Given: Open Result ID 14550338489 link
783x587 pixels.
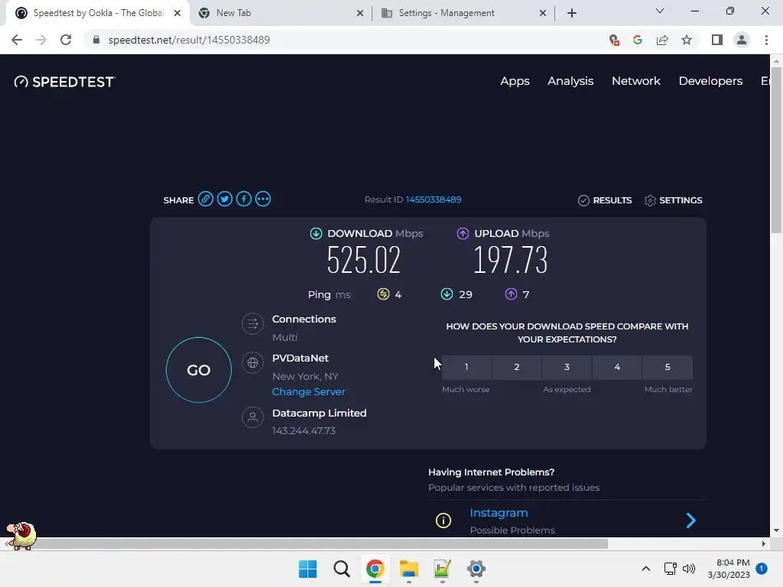Looking at the screenshot, I should 434,199.
